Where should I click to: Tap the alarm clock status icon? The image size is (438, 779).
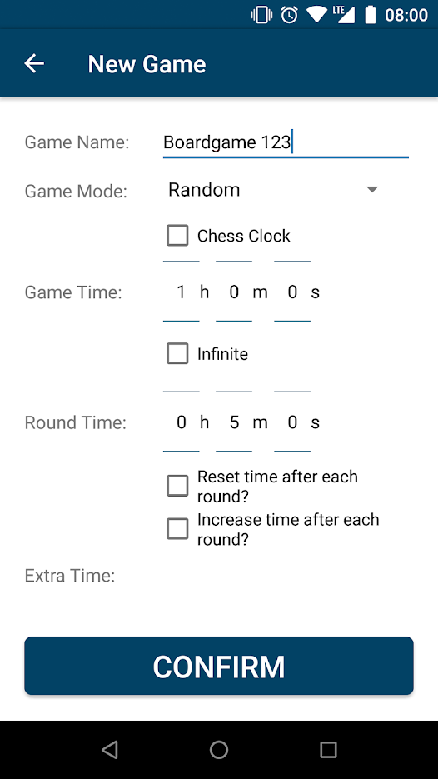point(290,15)
